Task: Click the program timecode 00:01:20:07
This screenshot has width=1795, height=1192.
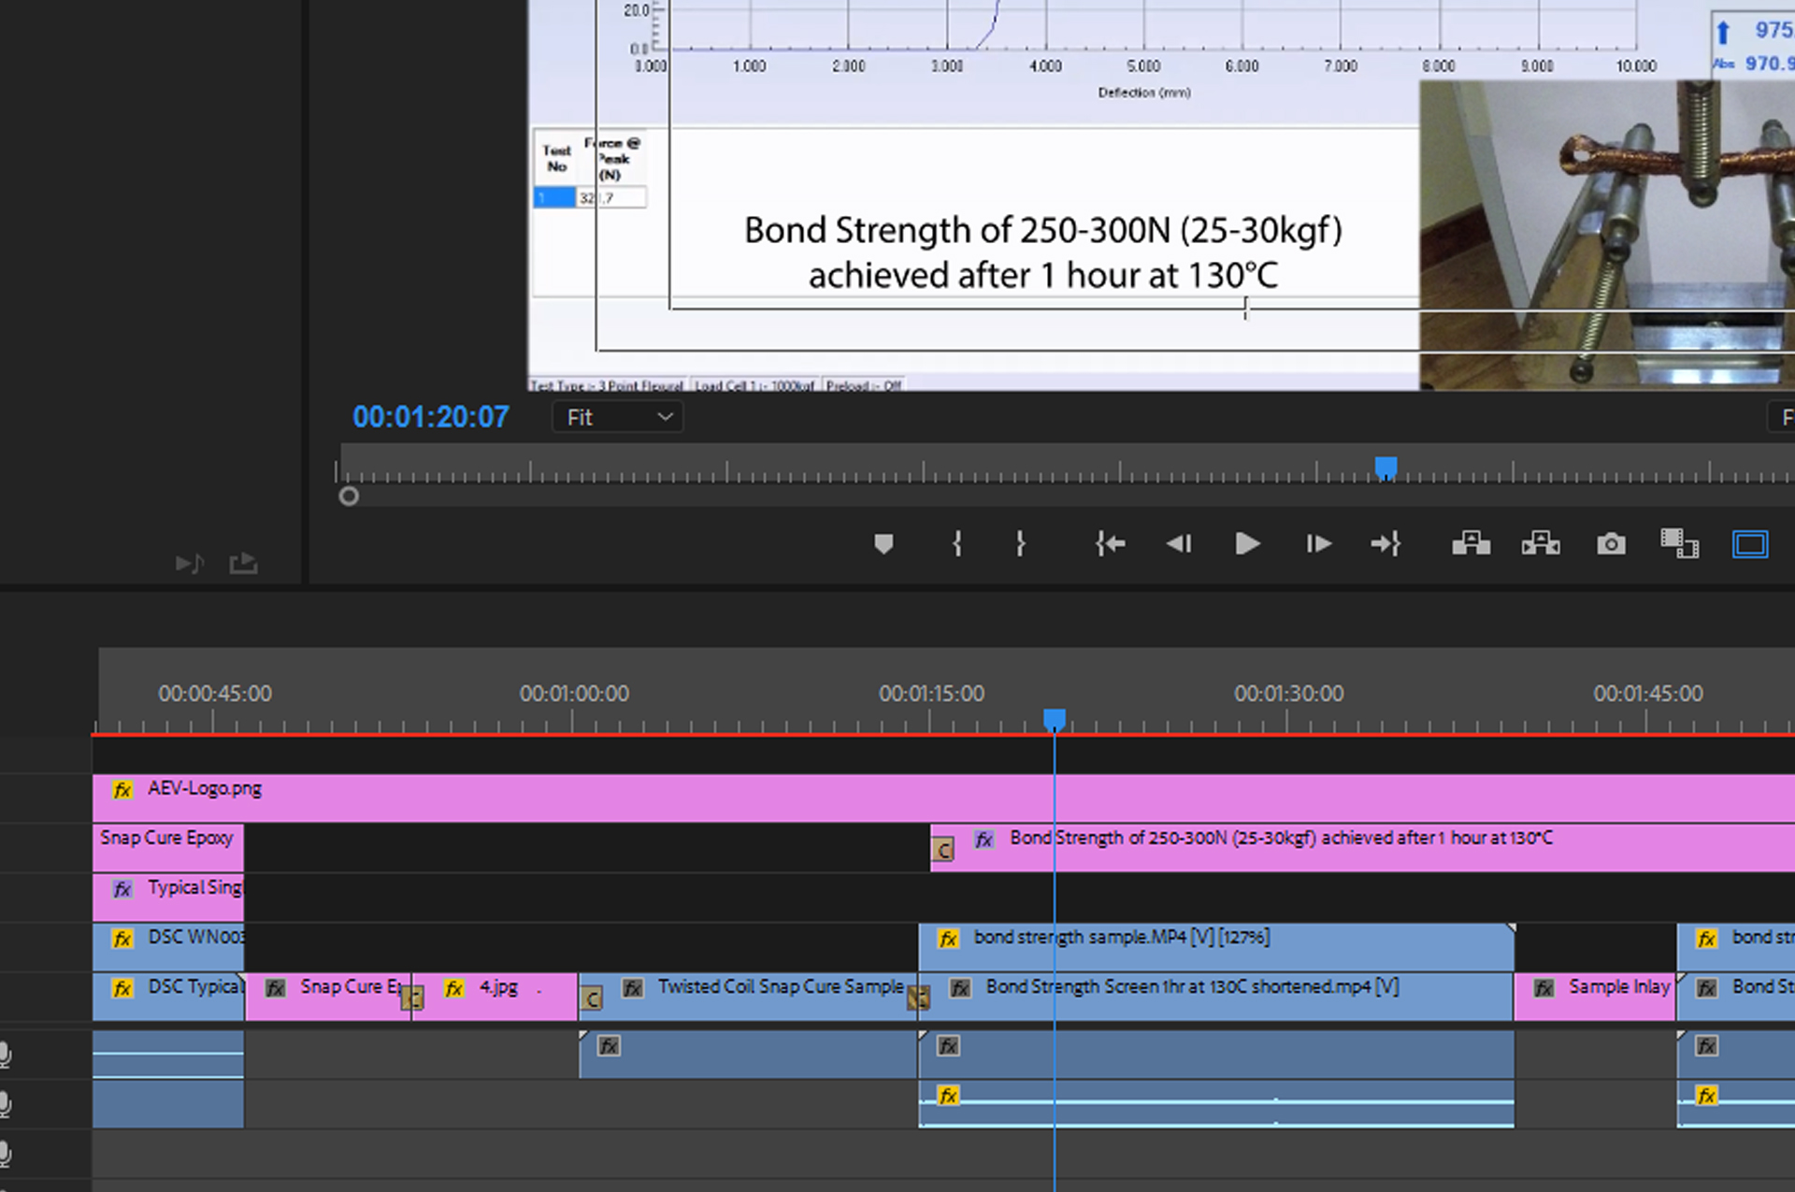Action: pos(431,417)
